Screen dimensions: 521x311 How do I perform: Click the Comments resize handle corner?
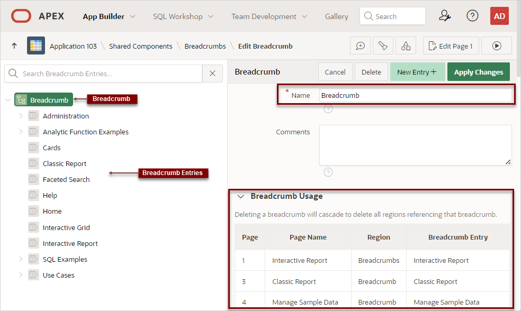508,162
